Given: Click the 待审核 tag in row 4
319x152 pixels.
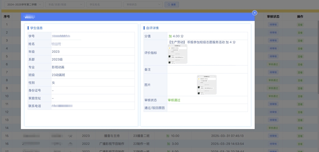Looking at the screenshot, I should (x=273, y=48).
